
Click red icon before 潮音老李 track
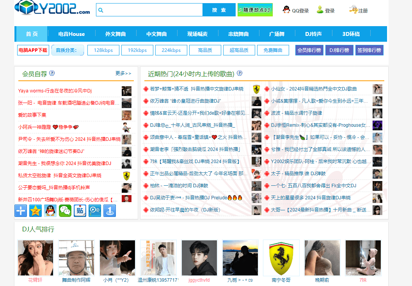(146, 149)
